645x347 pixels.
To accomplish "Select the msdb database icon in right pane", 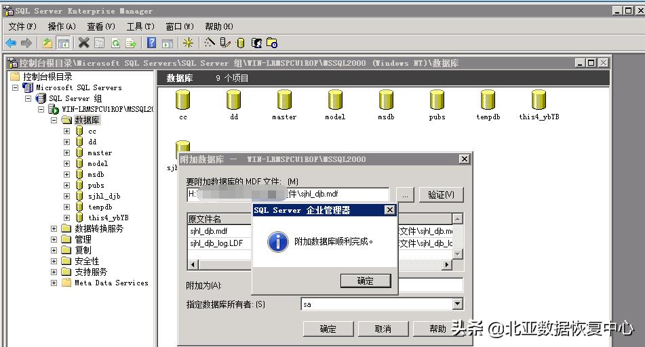I will (x=387, y=100).
